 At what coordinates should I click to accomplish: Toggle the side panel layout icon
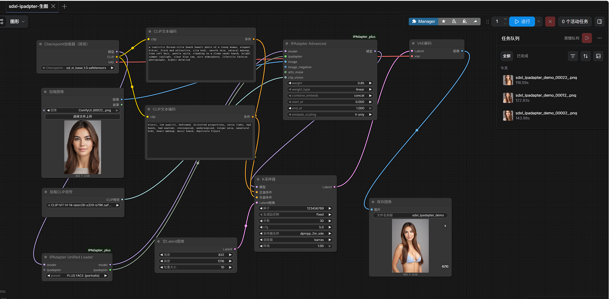tap(599, 22)
